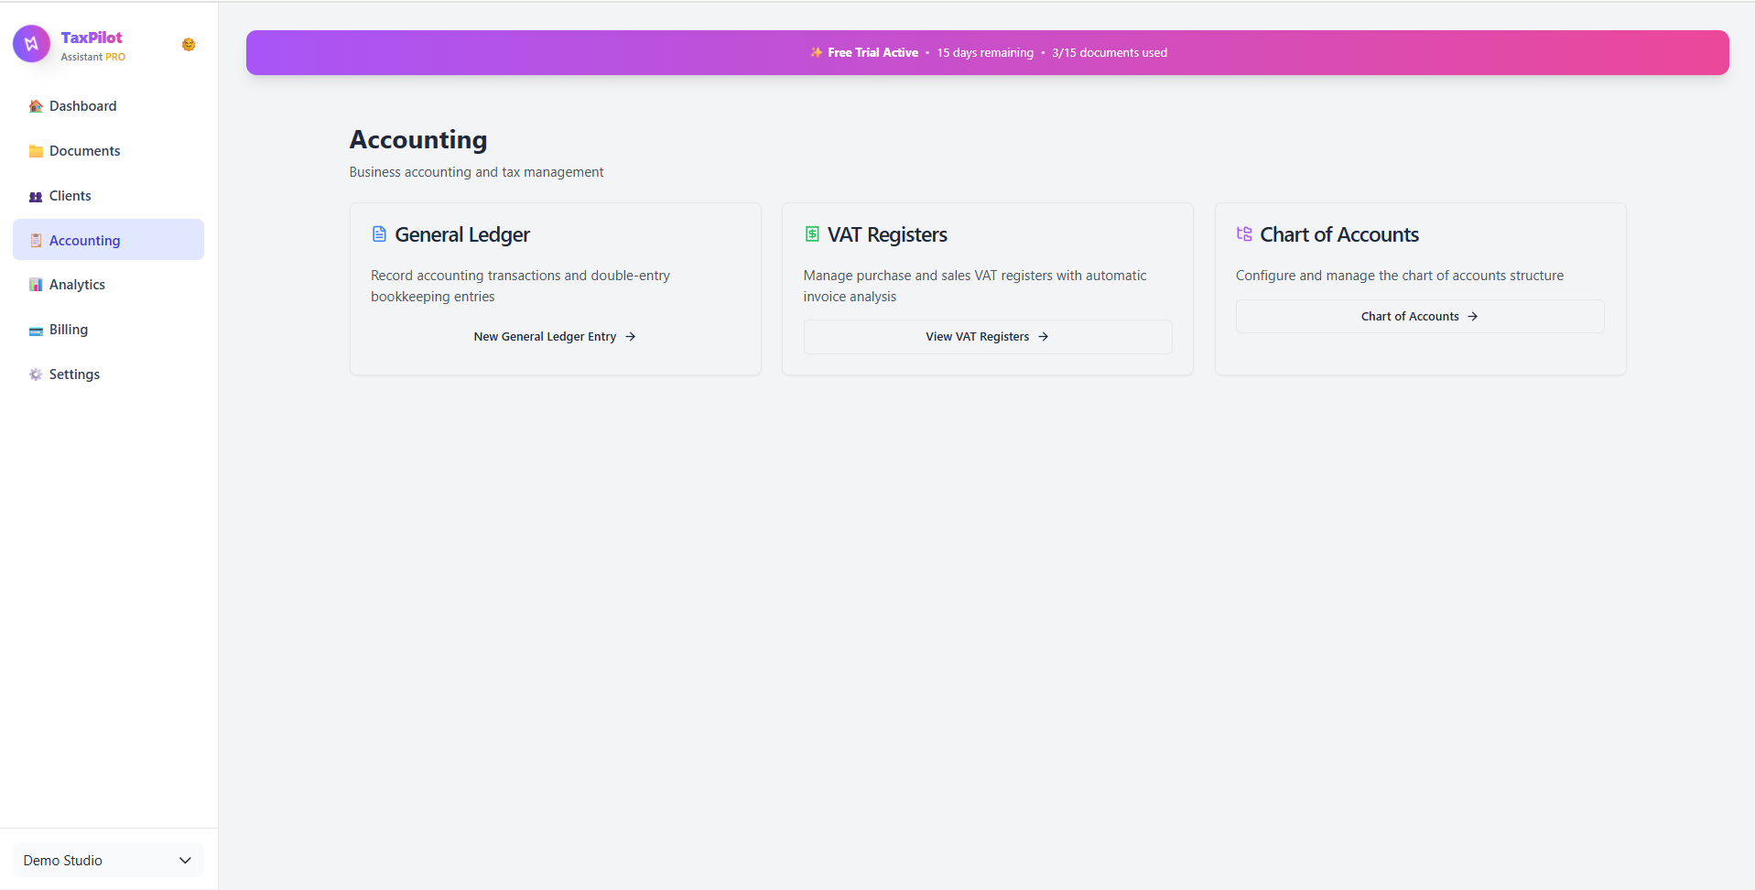Click the Dashboard home icon

pos(35,106)
